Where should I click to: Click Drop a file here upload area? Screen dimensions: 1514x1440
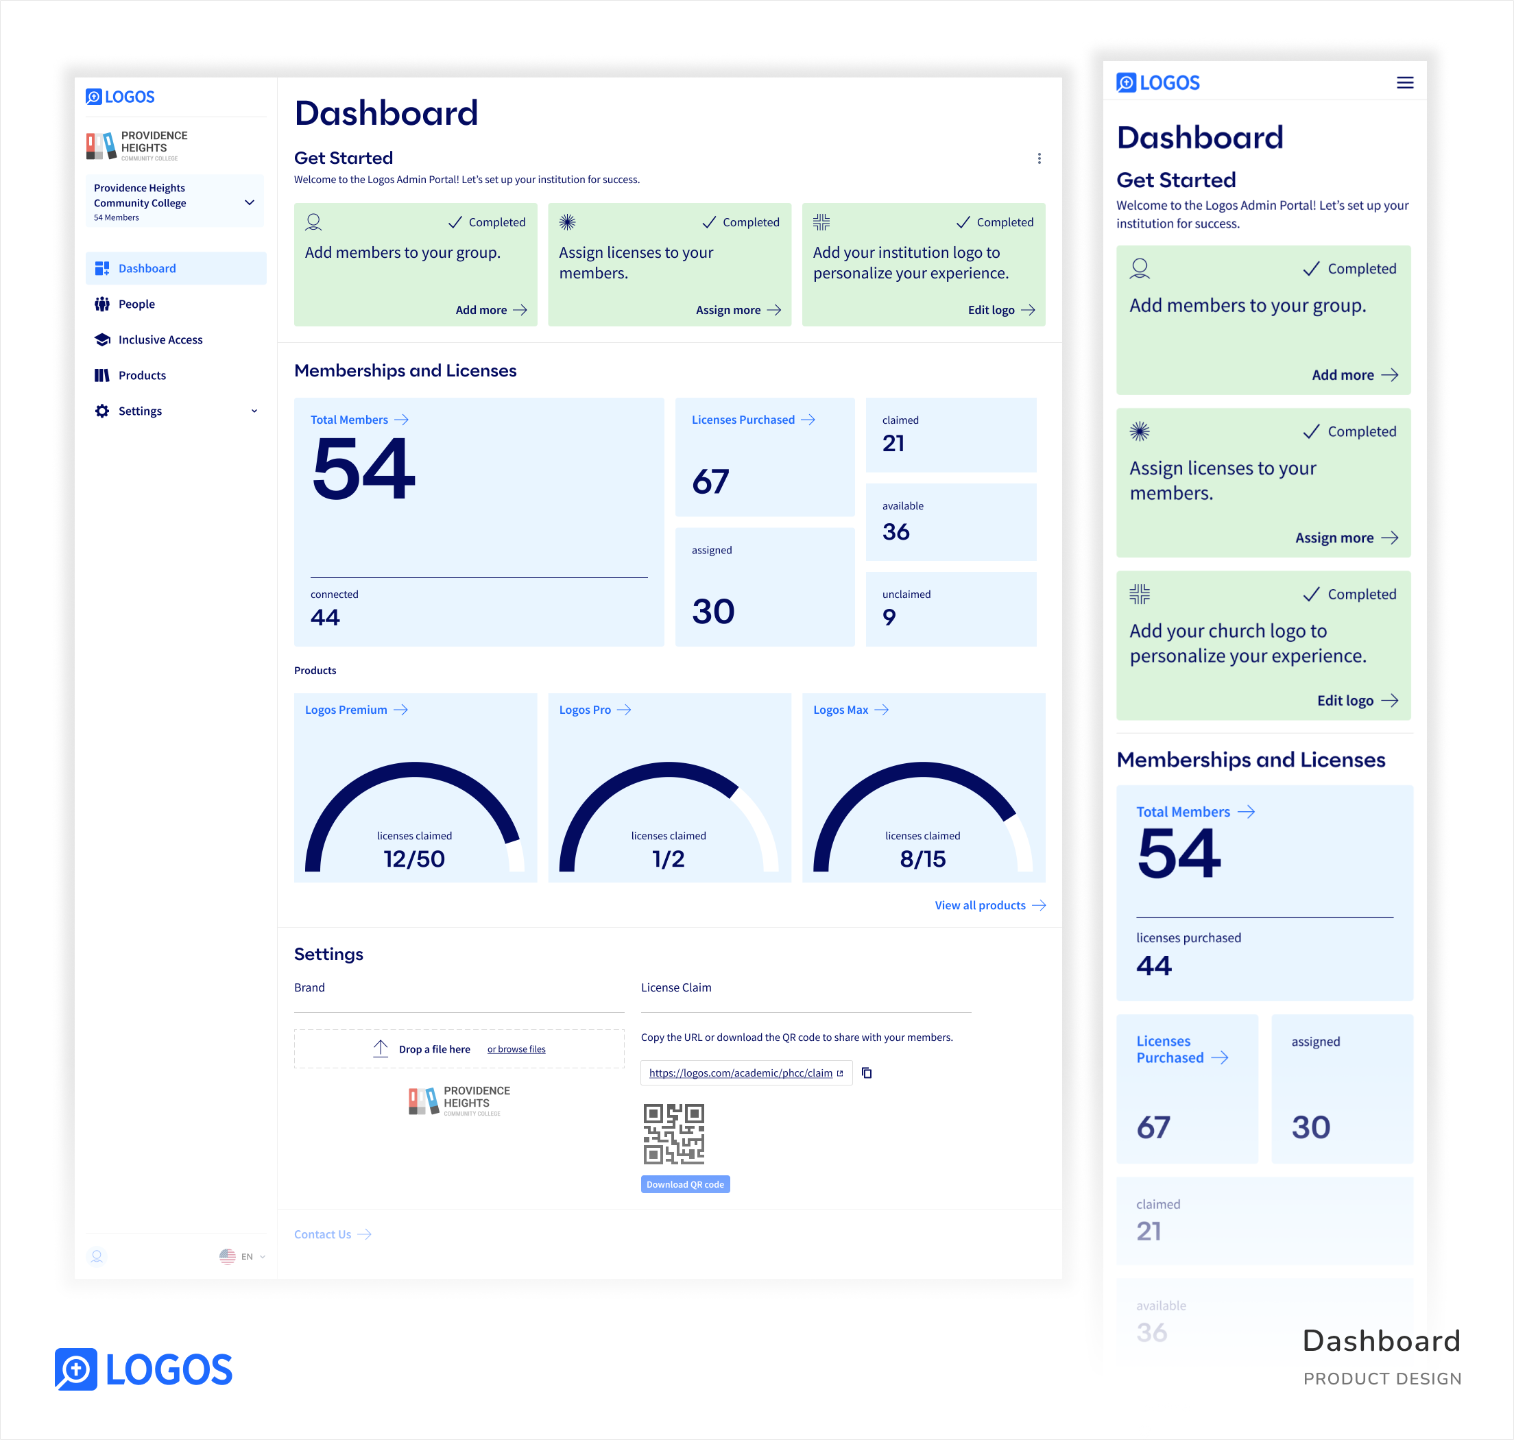(459, 1048)
